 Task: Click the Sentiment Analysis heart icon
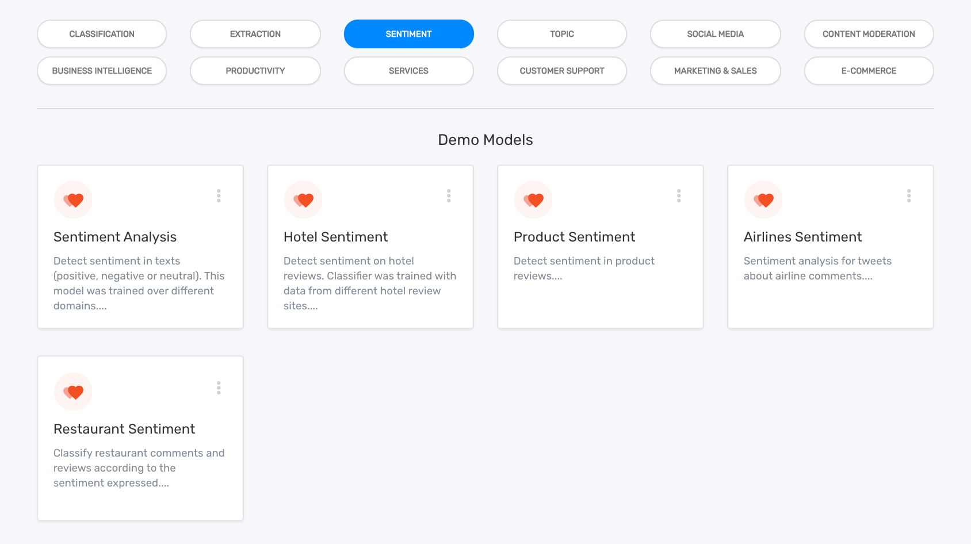tap(74, 200)
